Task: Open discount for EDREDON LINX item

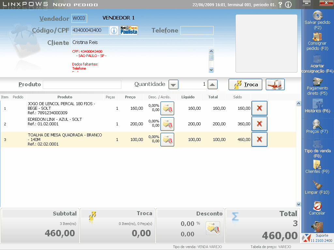Action: (167, 124)
